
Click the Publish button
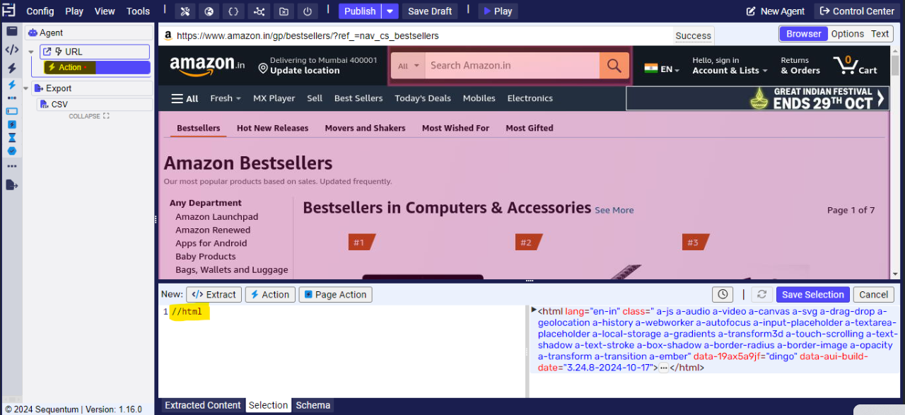(360, 11)
